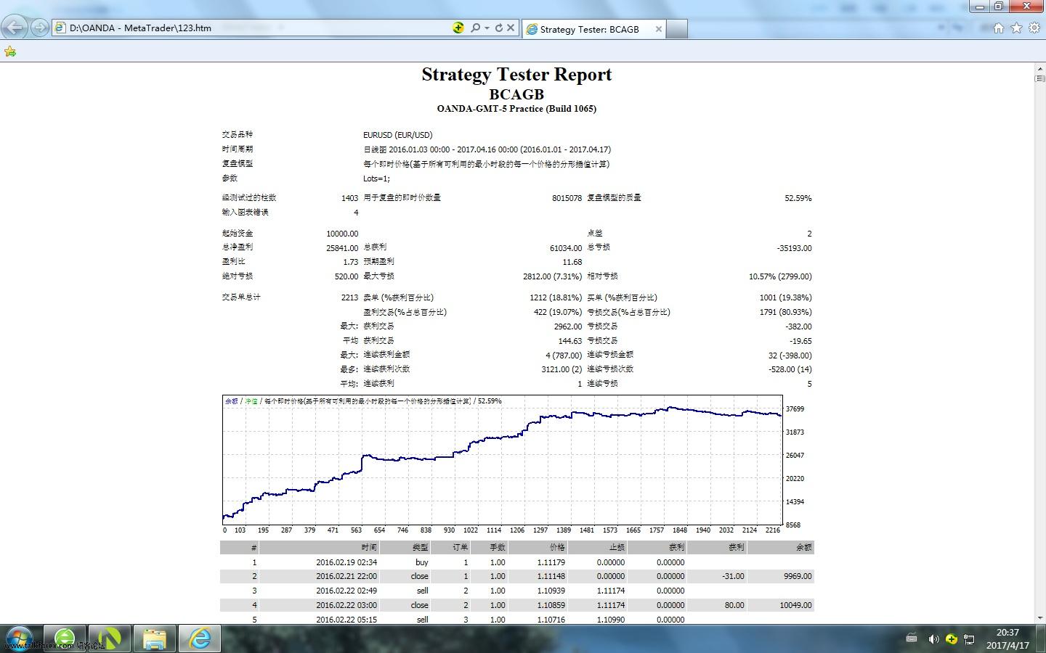Click the loss trades value '1791 (80.93%)'
Viewport: 1046px width, 653px height.
coord(785,312)
